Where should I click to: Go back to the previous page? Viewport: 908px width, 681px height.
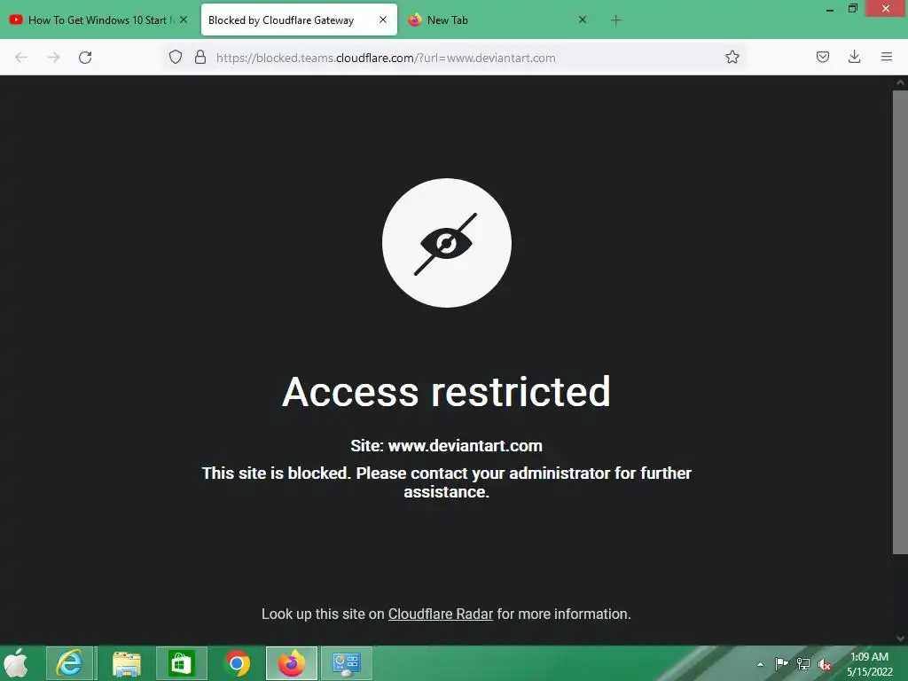point(21,58)
